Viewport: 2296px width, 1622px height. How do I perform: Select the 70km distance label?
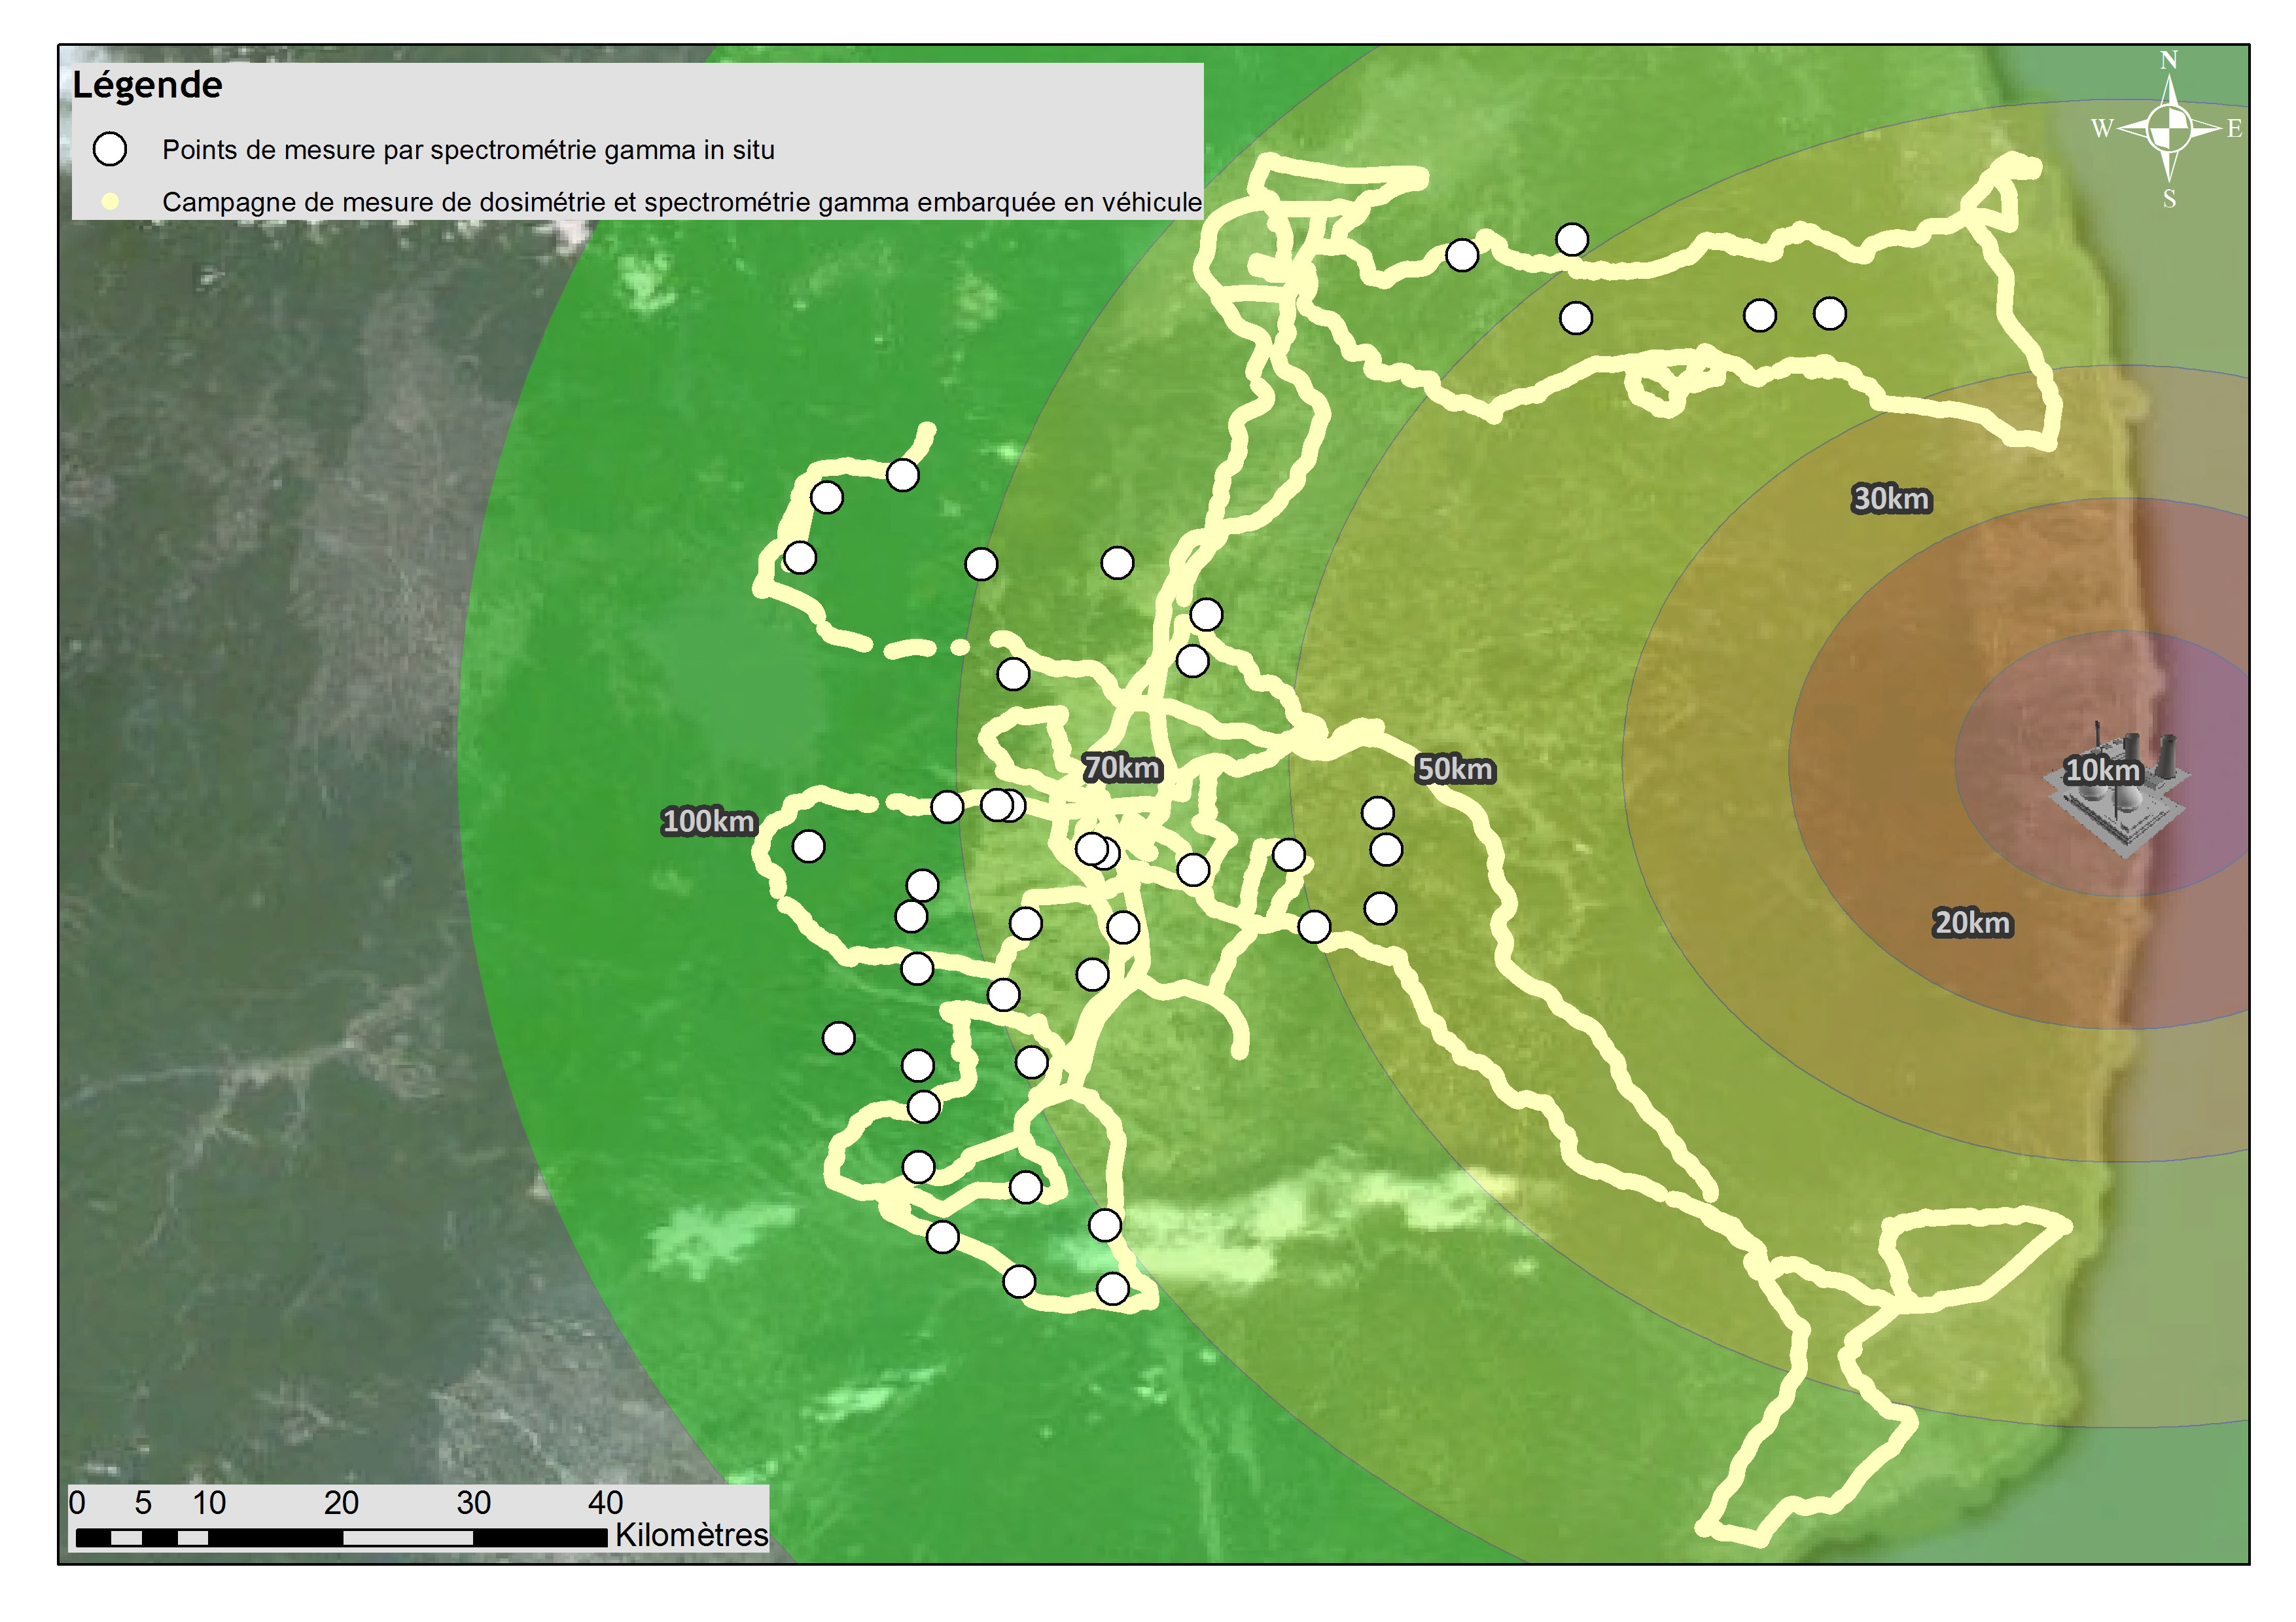1121,768
